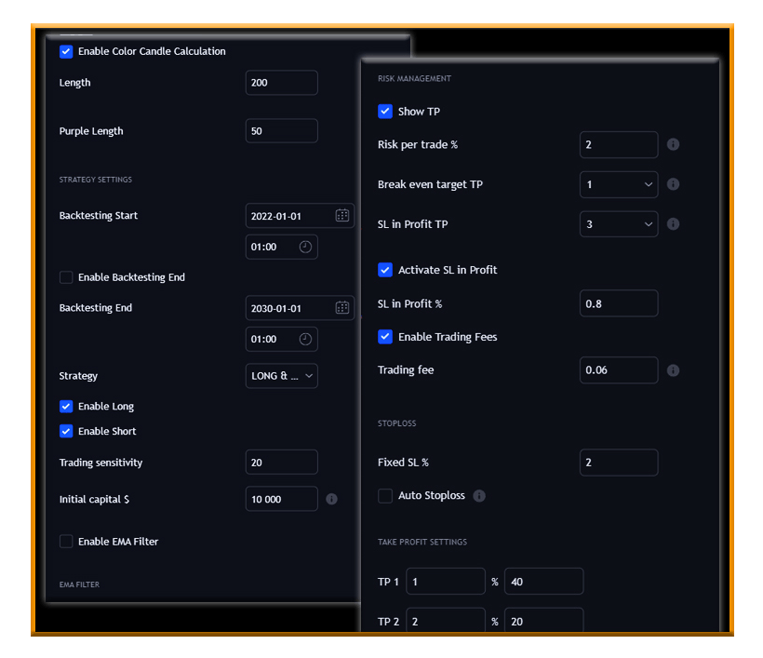Open the SL in Profit TP dropdown
The height and width of the screenshot is (658, 763).
coord(619,224)
